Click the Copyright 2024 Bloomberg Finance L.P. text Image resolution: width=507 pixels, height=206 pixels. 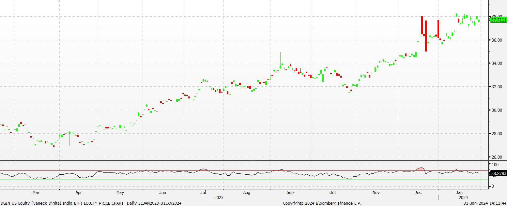tap(322, 203)
